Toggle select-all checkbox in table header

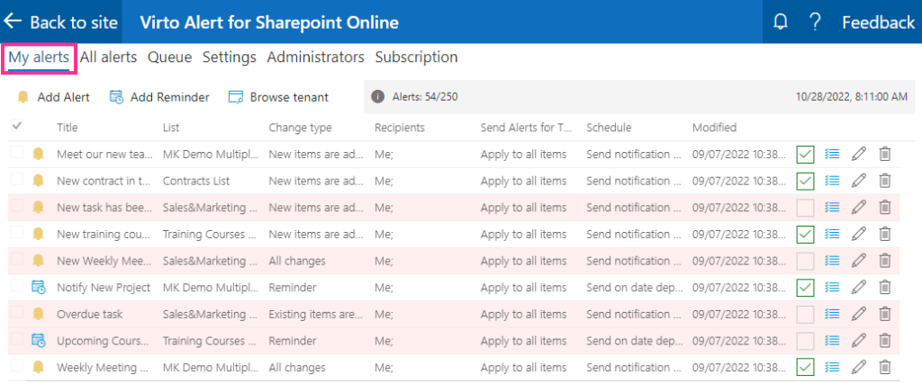click(17, 126)
